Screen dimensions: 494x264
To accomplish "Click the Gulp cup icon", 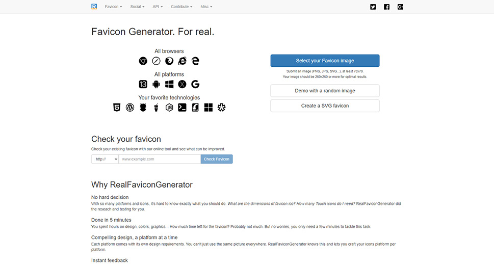I will click(x=156, y=108).
